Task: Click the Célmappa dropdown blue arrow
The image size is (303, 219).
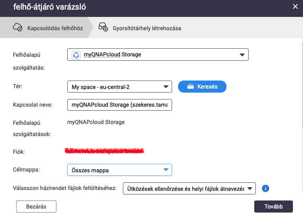Action: 166,170
